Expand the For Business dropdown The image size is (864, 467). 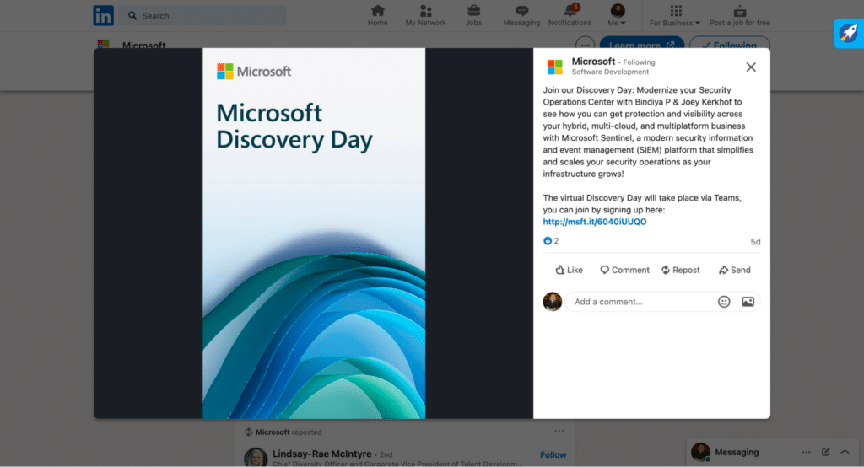[x=675, y=15]
